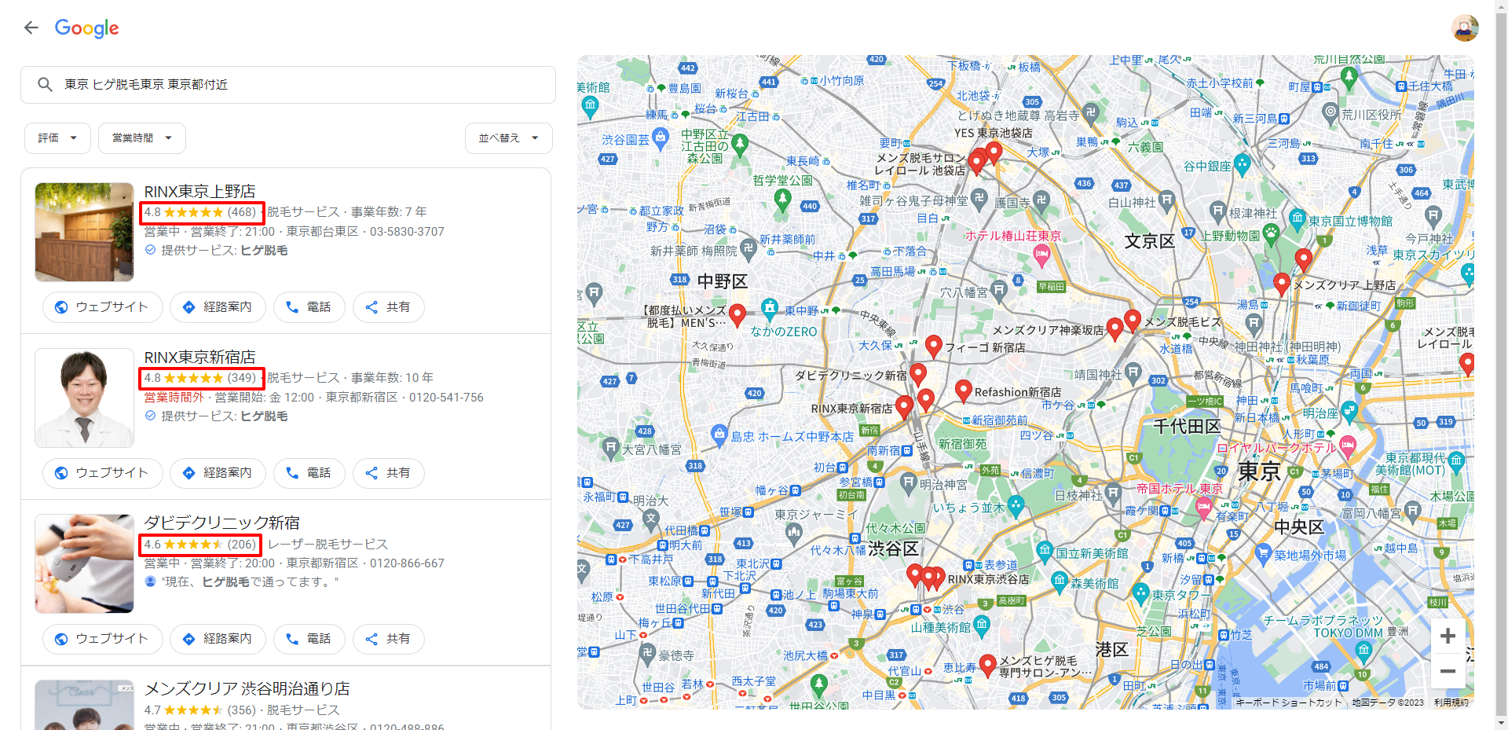1508x730 pixels.
Task: Click 電話 for RINX東京上野店
Action: [x=309, y=307]
